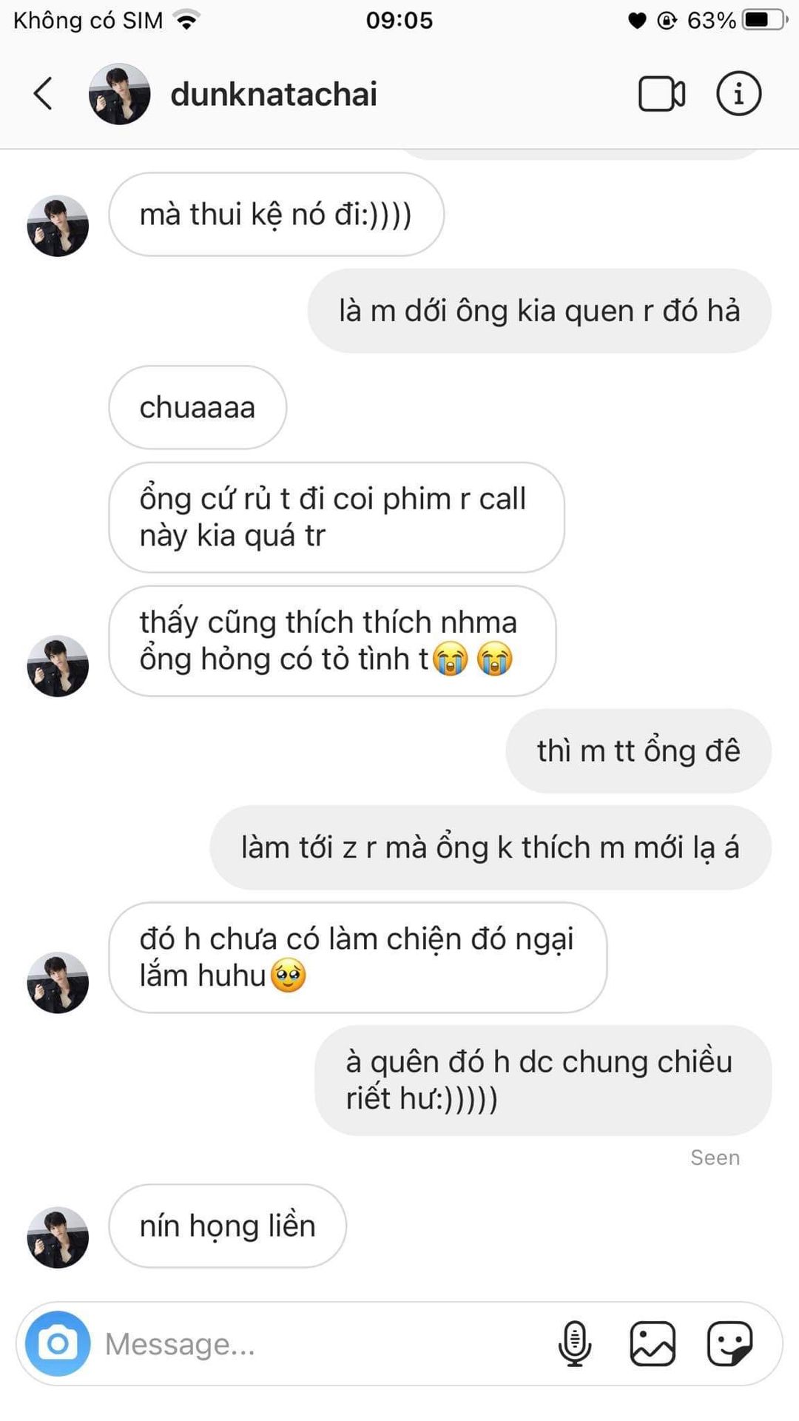This screenshot has height=1421, width=799.
Task: Tap the "mà thui kệ nó đi:))))" message
Action: point(276,215)
